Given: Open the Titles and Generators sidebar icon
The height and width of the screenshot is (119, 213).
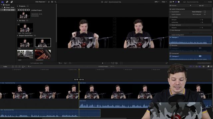Looking at the screenshot, I should pyautogui.click(x=12, y=2).
